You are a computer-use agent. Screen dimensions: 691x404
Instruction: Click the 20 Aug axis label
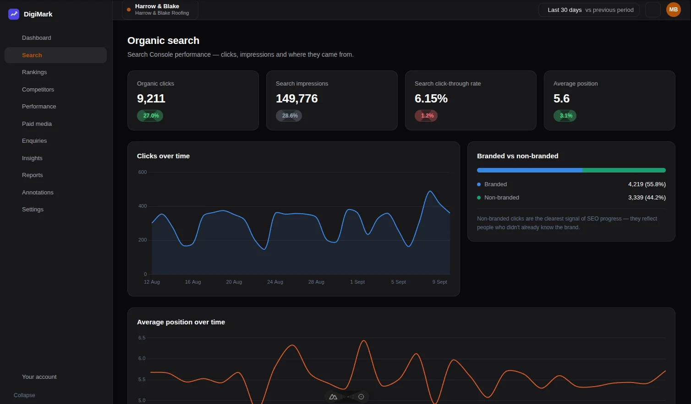pos(234,282)
